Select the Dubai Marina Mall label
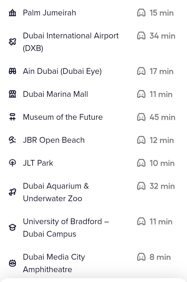 point(55,94)
